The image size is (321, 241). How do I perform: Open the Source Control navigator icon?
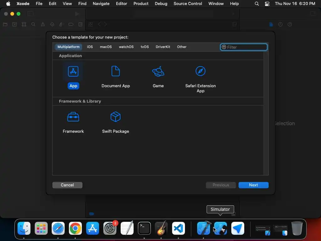(x=14, y=24)
